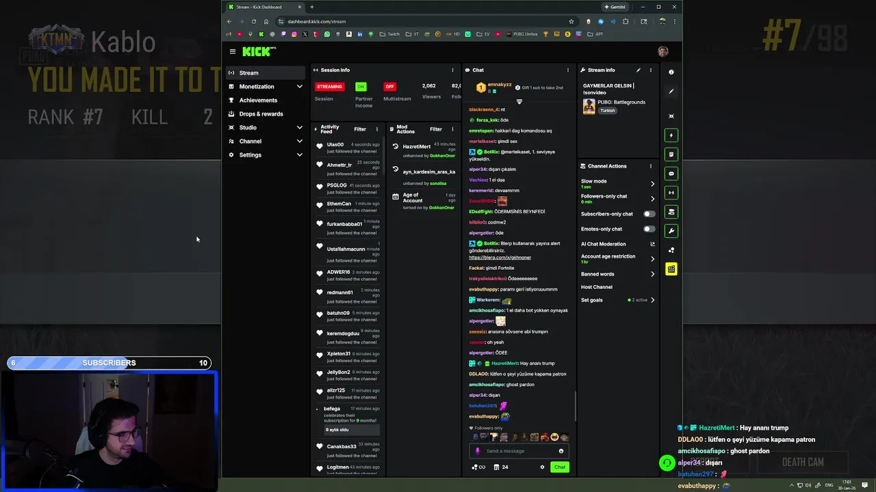The image size is (876, 492).
Task: Open the hamburger menu beside Kick logo
Action: point(233,51)
